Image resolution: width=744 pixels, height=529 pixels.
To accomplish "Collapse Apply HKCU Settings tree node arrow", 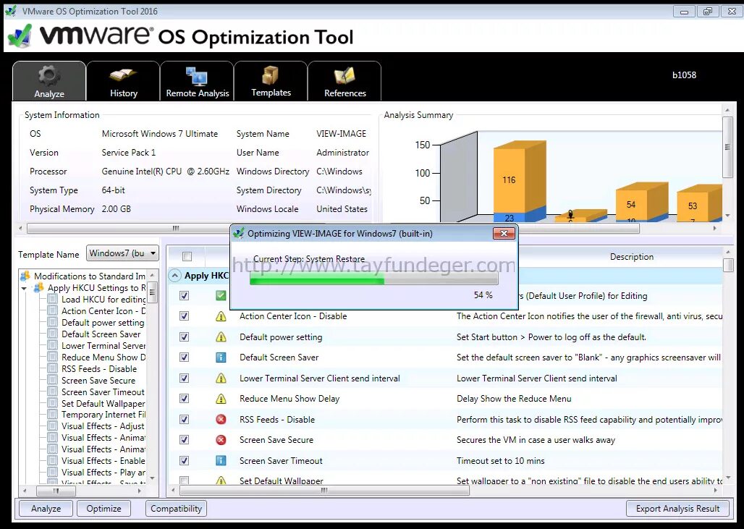I will (24, 289).
